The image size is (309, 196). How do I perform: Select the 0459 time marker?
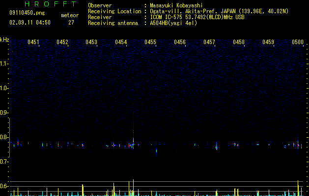tap(268, 42)
